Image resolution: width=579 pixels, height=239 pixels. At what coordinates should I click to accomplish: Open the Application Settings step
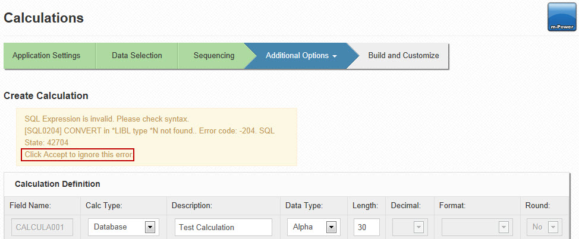(49, 56)
